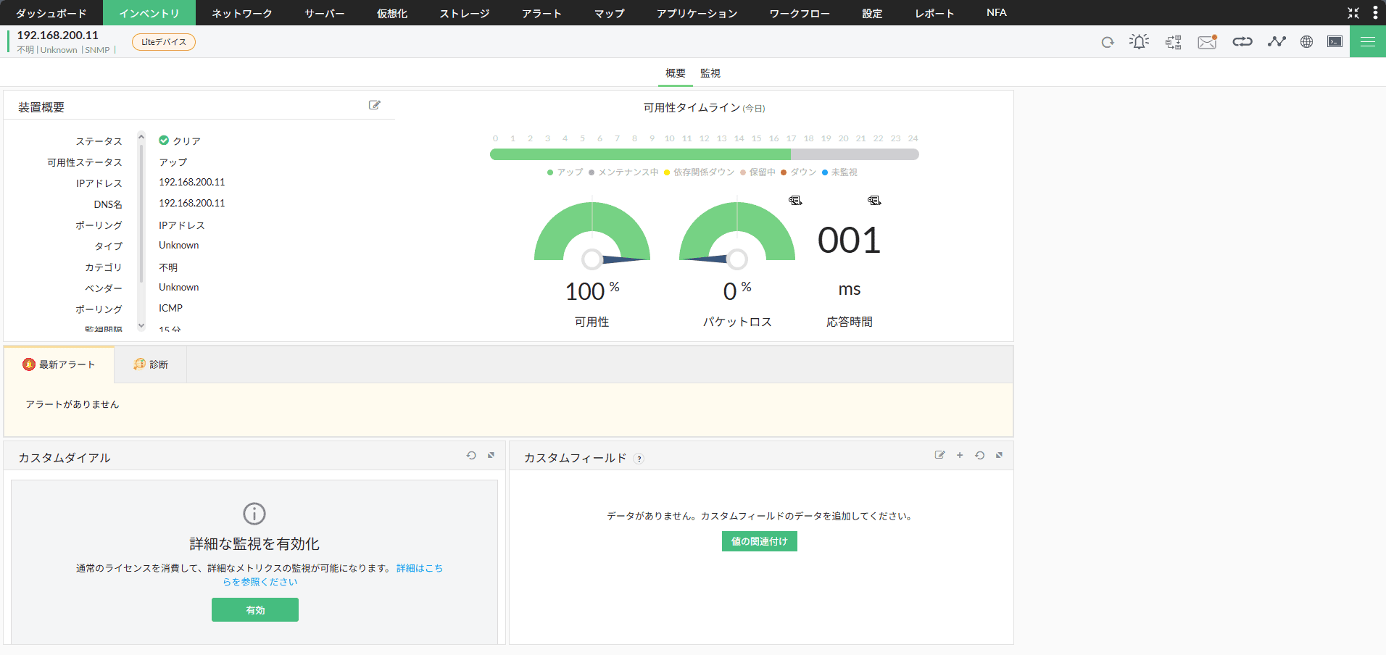Switch to the 監視 tab
This screenshot has width=1386, height=655.
click(x=710, y=73)
